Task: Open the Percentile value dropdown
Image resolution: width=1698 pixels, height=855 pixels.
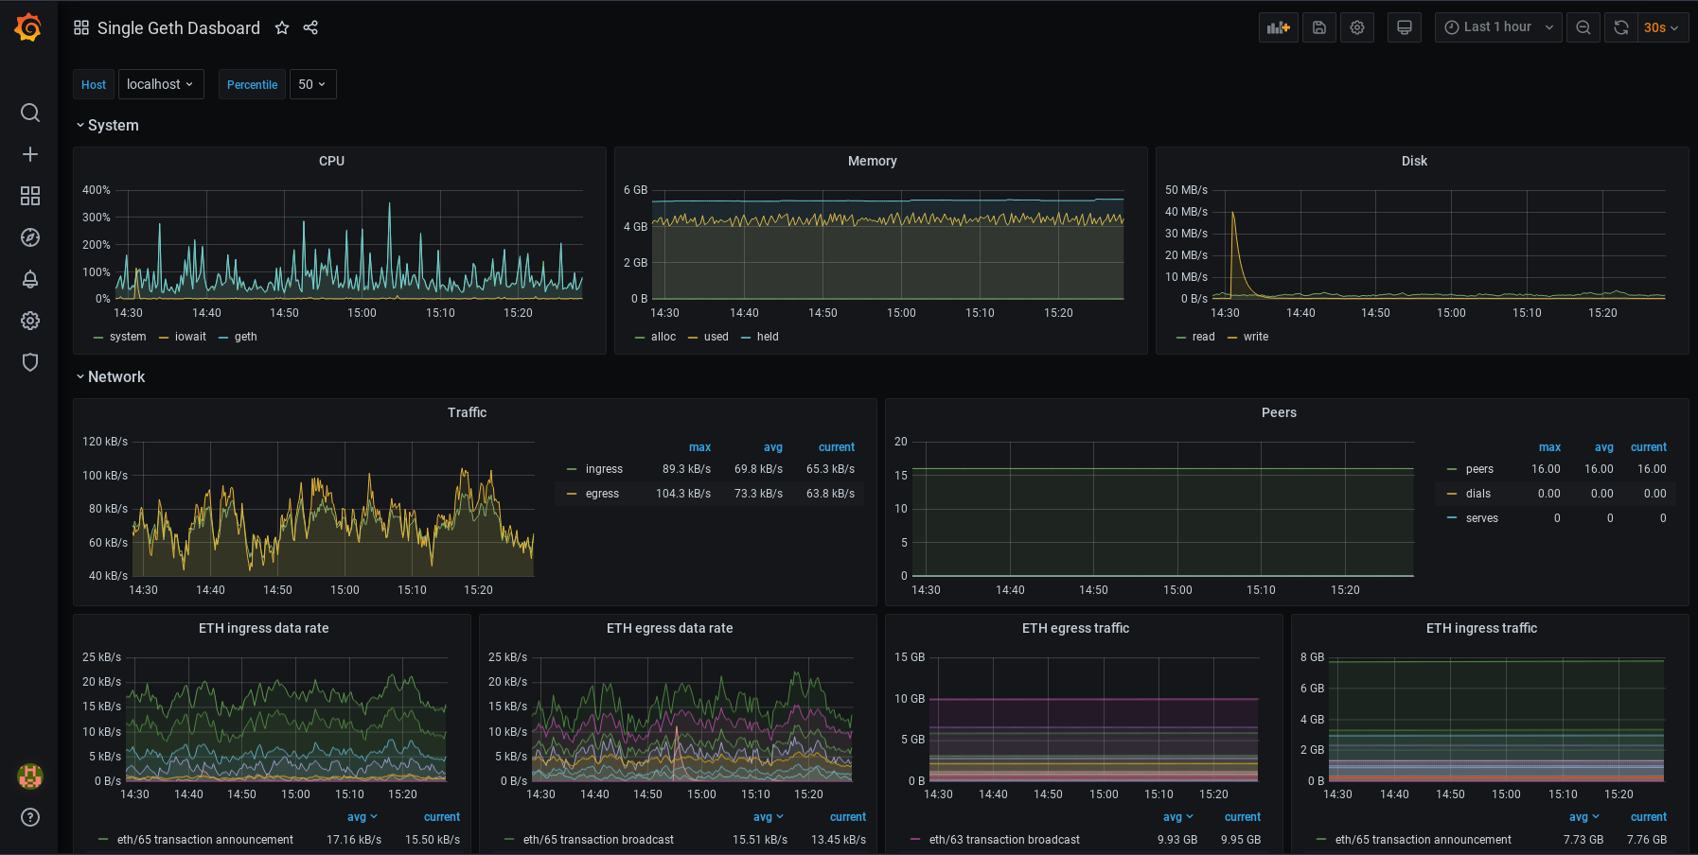Action: pos(312,84)
